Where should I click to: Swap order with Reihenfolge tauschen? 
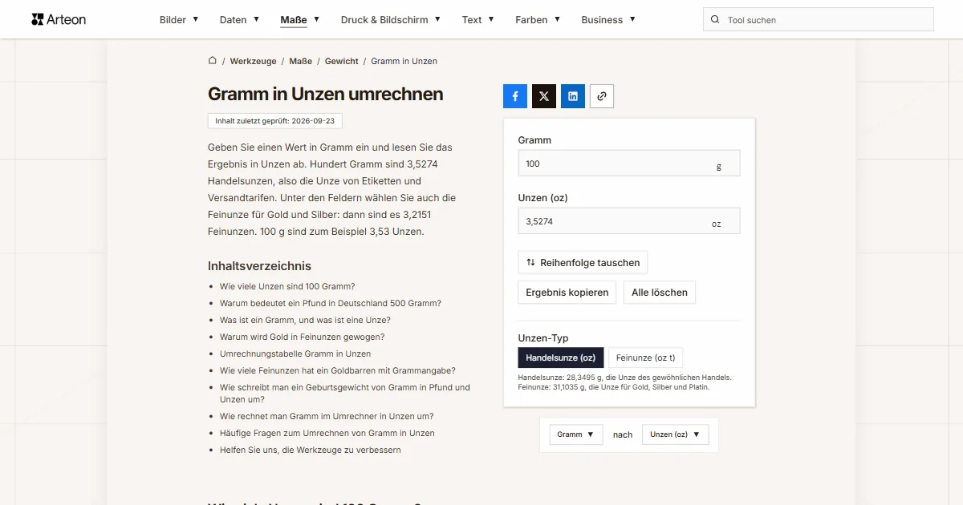583,262
